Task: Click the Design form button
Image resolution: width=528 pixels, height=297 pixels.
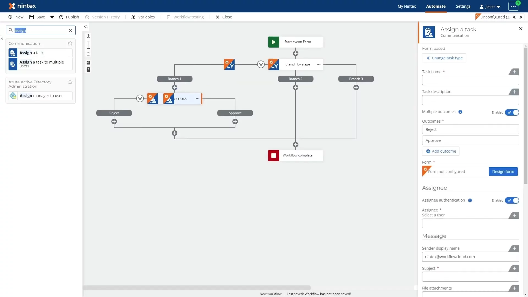Action: 503,172
